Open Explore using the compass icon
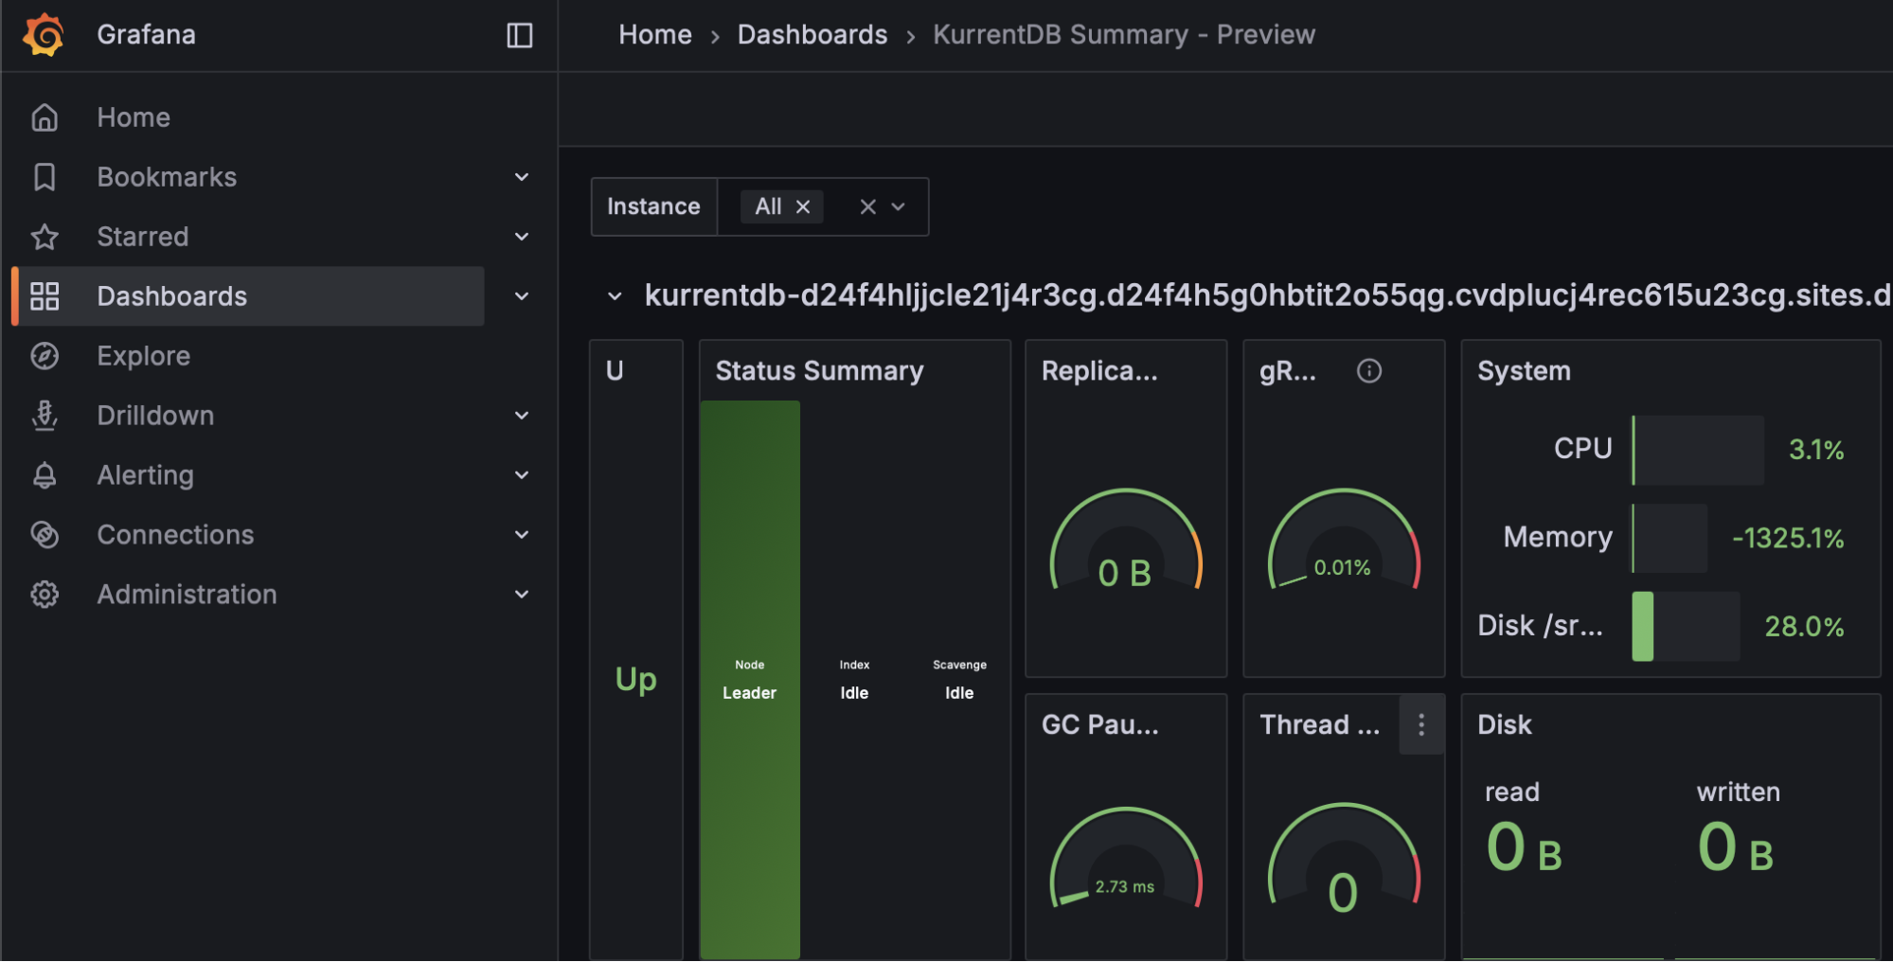The width and height of the screenshot is (1893, 962). click(45, 355)
